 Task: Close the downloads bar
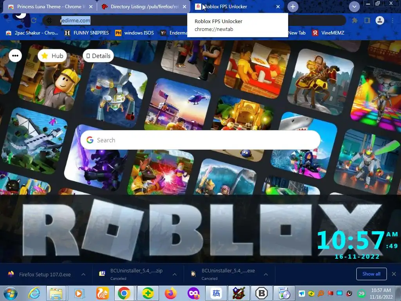[x=394, y=274]
